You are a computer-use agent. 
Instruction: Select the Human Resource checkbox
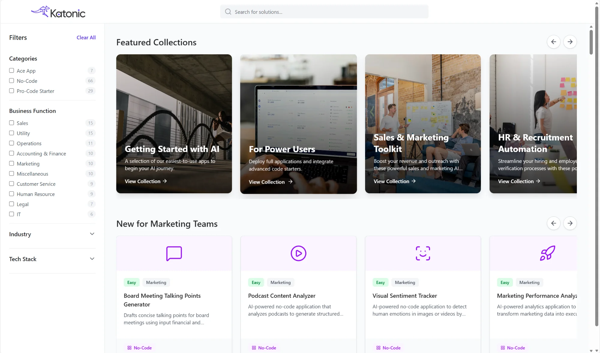[x=12, y=194]
